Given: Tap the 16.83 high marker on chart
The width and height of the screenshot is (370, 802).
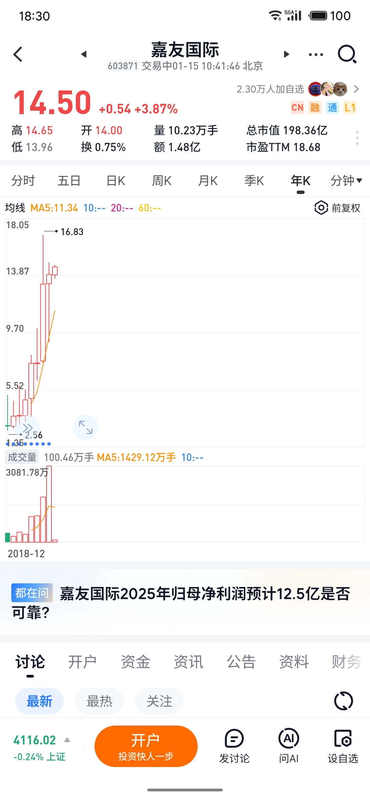Looking at the screenshot, I should [72, 232].
